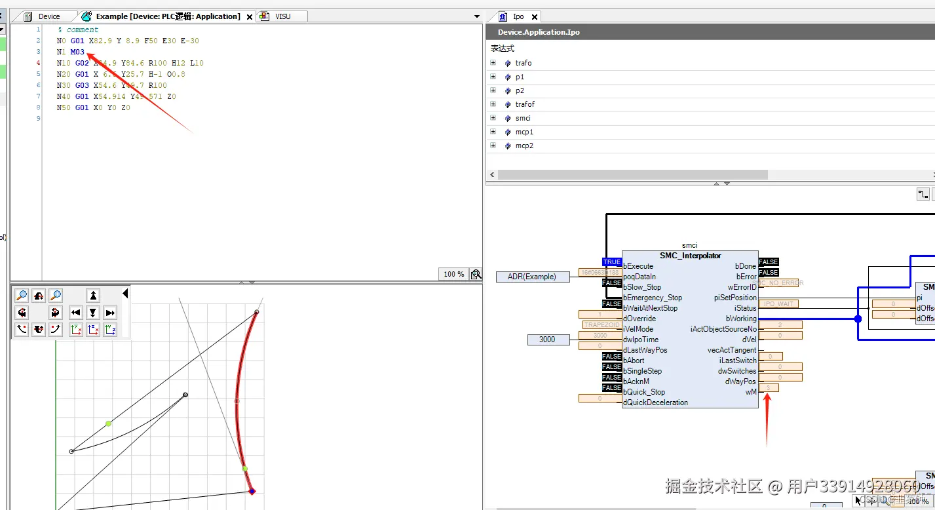The width and height of the screenshot is (935, 510).
Task: Close the Example editor tab
Action: [250, 17]
